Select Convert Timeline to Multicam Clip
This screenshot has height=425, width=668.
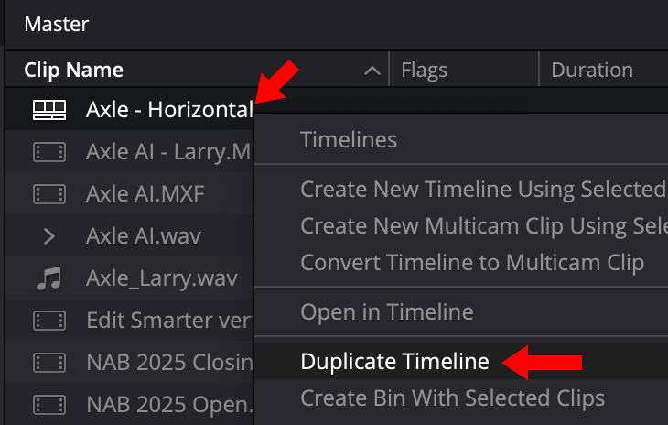pyautogui.click(x=472, y=263)
